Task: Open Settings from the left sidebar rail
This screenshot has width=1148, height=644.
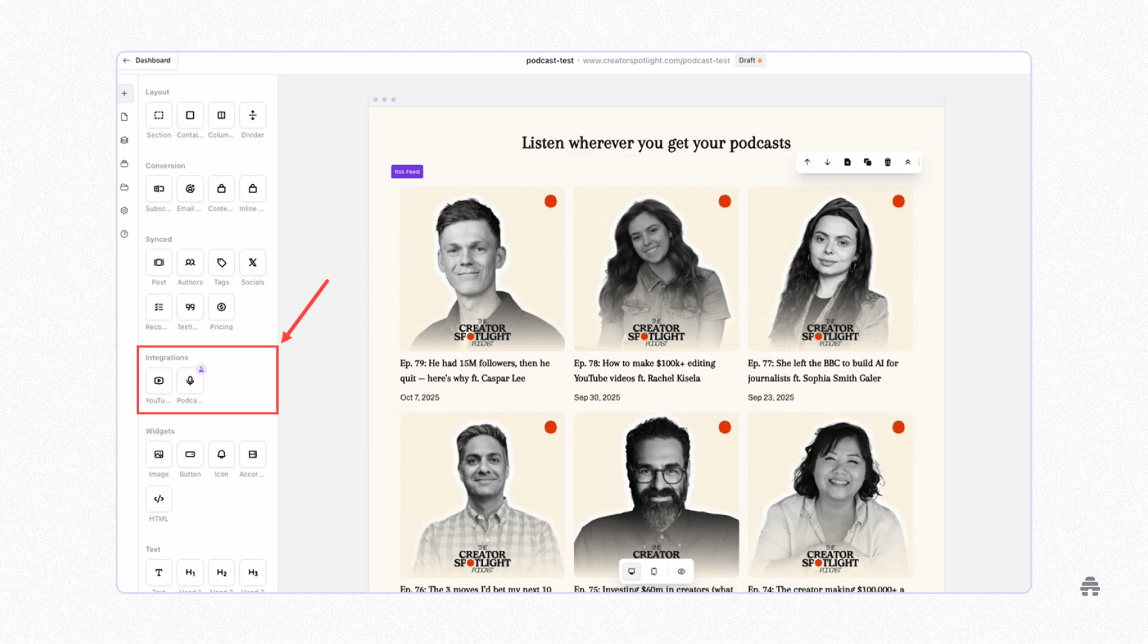Action: [124, 210]
